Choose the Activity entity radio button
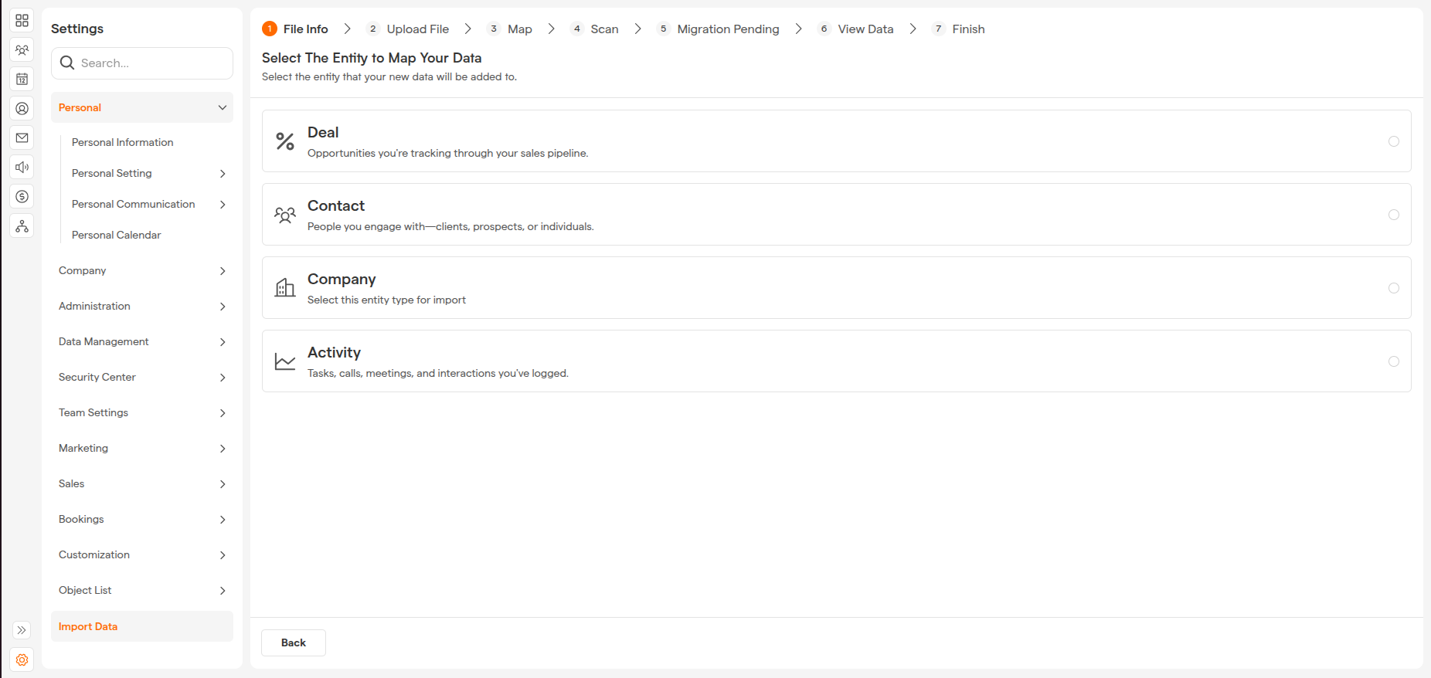 pos(1393,361)
